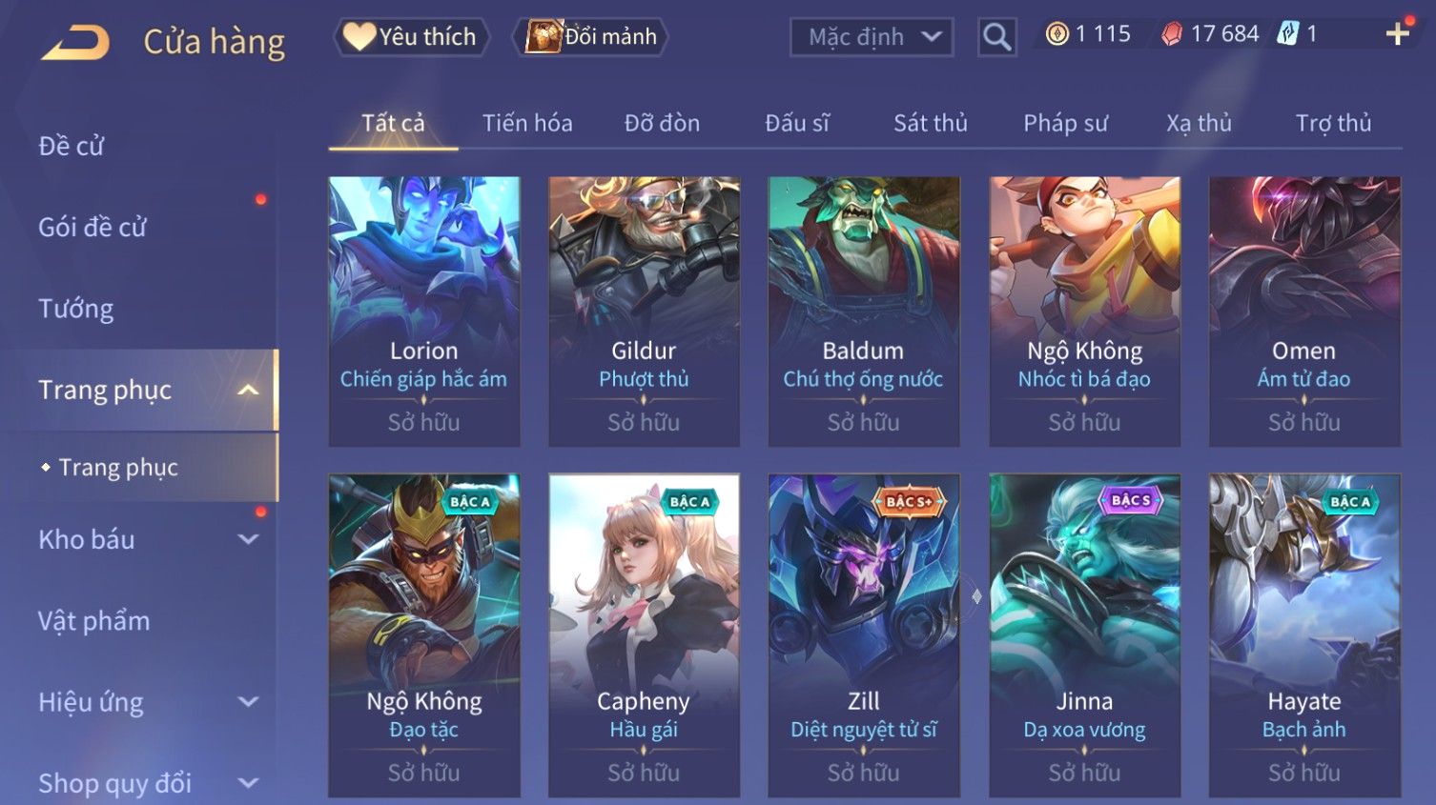Open Yêu thích favorites heart button
The height and width of the screenshot is (805, 1436).
(x=411, y=36)
